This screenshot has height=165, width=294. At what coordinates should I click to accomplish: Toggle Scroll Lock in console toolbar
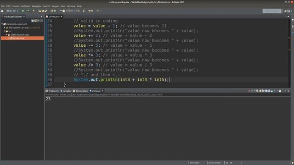[260, 91]
